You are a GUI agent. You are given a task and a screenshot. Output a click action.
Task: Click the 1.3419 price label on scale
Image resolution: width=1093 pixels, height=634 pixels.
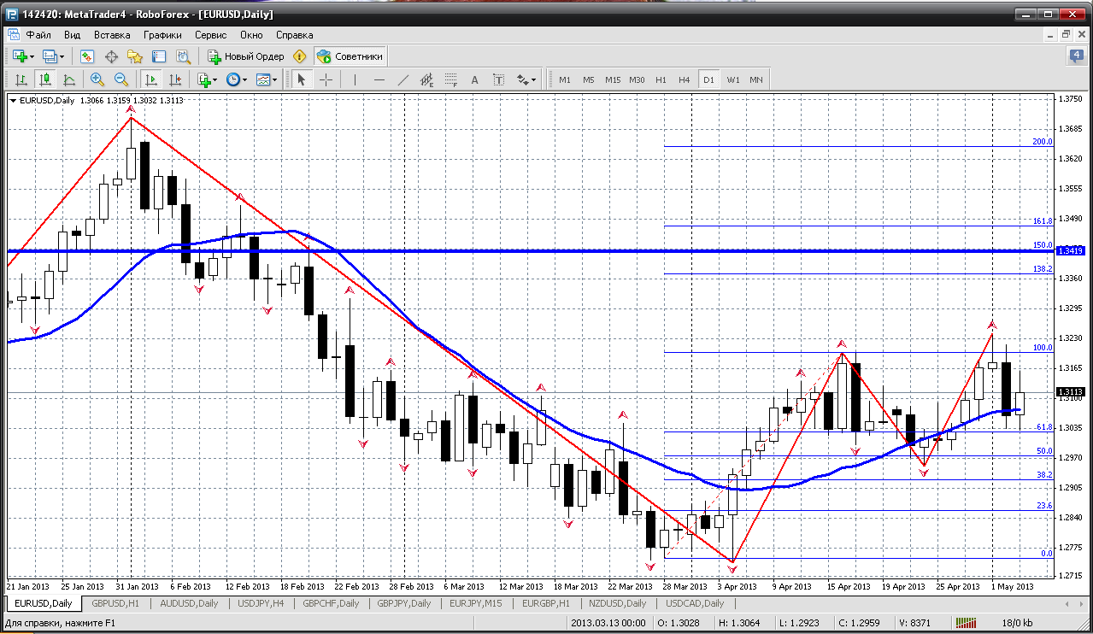[1071, 250]
